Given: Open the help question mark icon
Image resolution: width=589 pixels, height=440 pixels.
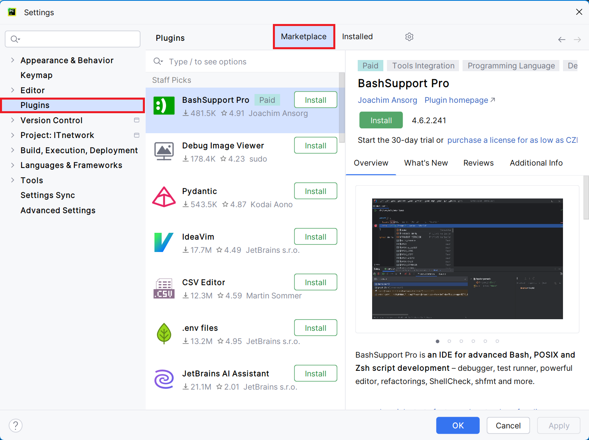Looking at the screenshot, I should coord(16,425).
